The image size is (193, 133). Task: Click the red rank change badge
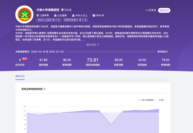(x=25, y=59)
